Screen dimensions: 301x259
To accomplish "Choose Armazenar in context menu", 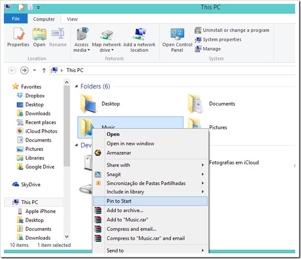I will pos(150,153).
